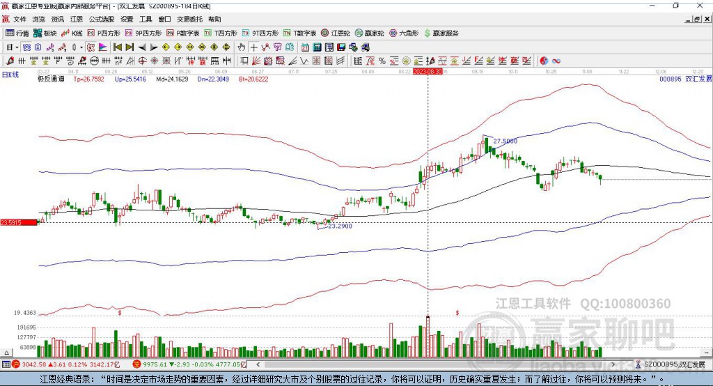Select the red target circle tool

point(142,61)
